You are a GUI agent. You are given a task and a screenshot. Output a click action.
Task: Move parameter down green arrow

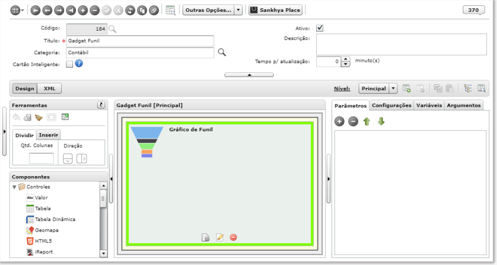(381, 121)
